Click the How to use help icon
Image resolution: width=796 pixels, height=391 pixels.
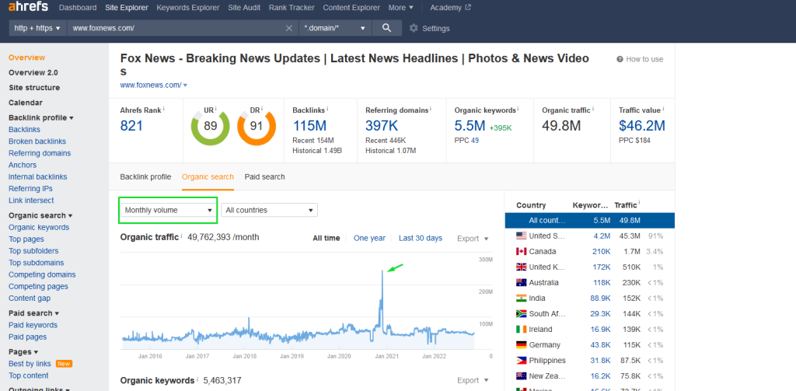620,59
